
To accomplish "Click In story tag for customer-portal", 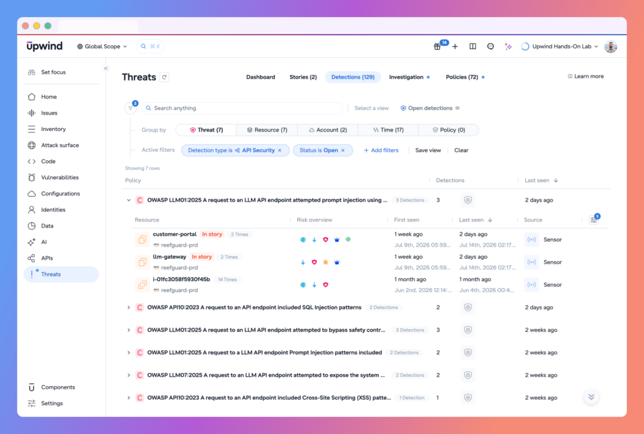I will point(212,234).
